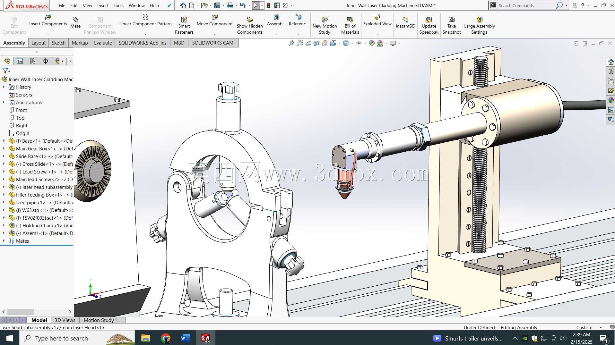Click the Smart Fasteners icon

pyautogui.click(x=184, y=25)
